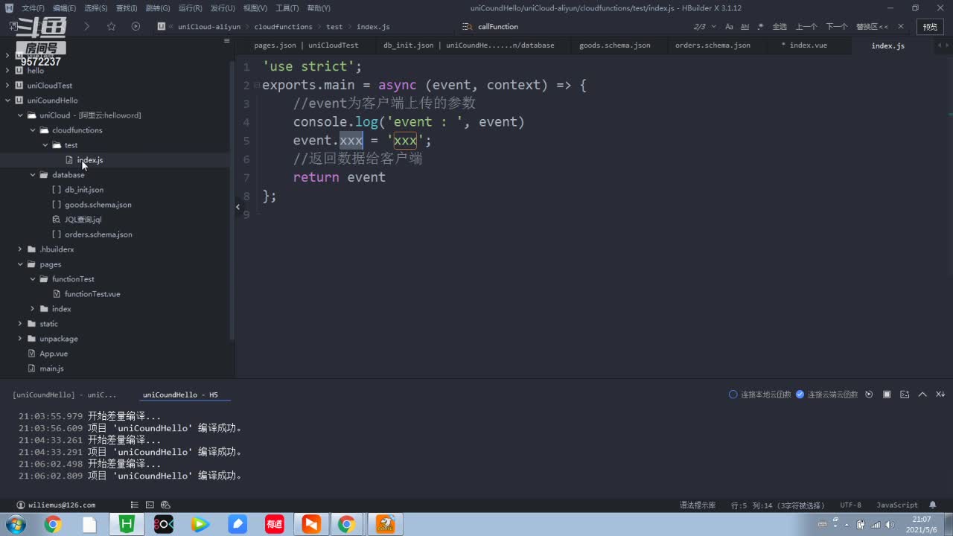Image resolution: width=953 pixels, height=536 pixels.
Task: Click status bar terminal icon
Action: [150, 505]
